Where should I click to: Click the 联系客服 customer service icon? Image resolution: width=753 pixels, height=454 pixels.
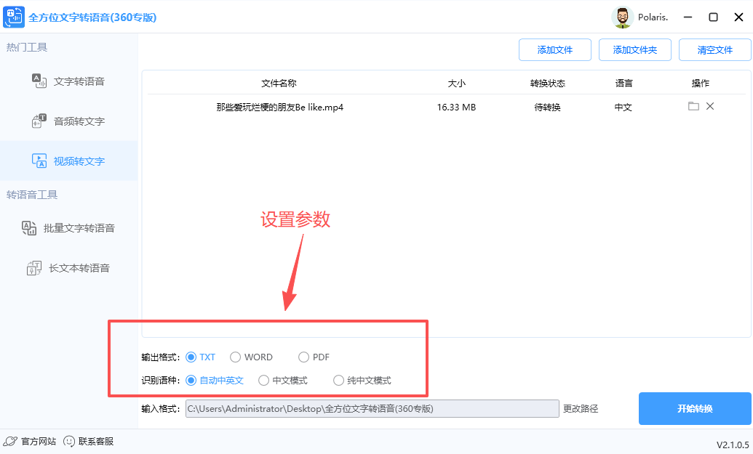[x=68, y=441]
